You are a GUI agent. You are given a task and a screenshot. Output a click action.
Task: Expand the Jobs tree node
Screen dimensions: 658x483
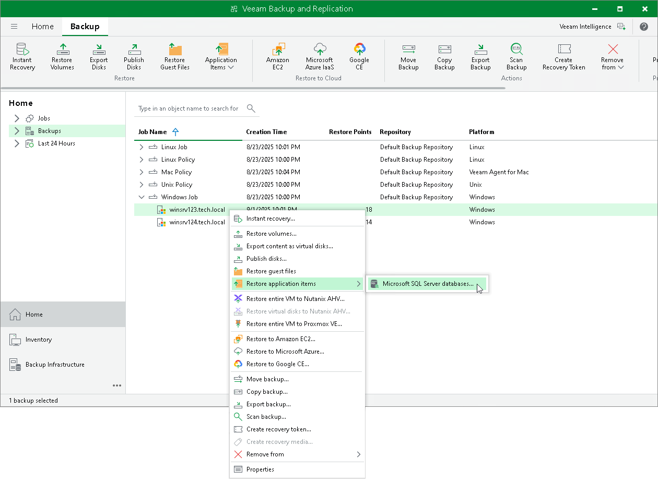coord(17,118)
